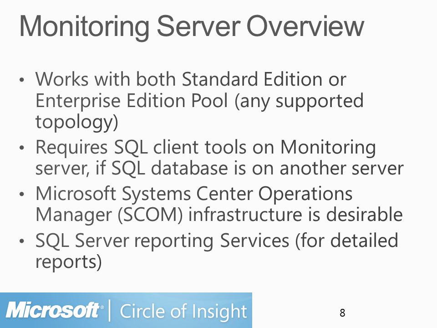Image resolution: width=437 pixels, height=328 pixels.
Task: Click the bullet before SQL Server reporting Services
Action: coord(22,241)
